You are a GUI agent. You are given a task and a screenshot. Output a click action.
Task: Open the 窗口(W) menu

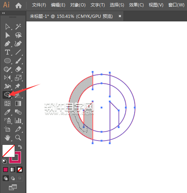click(176, 5)
